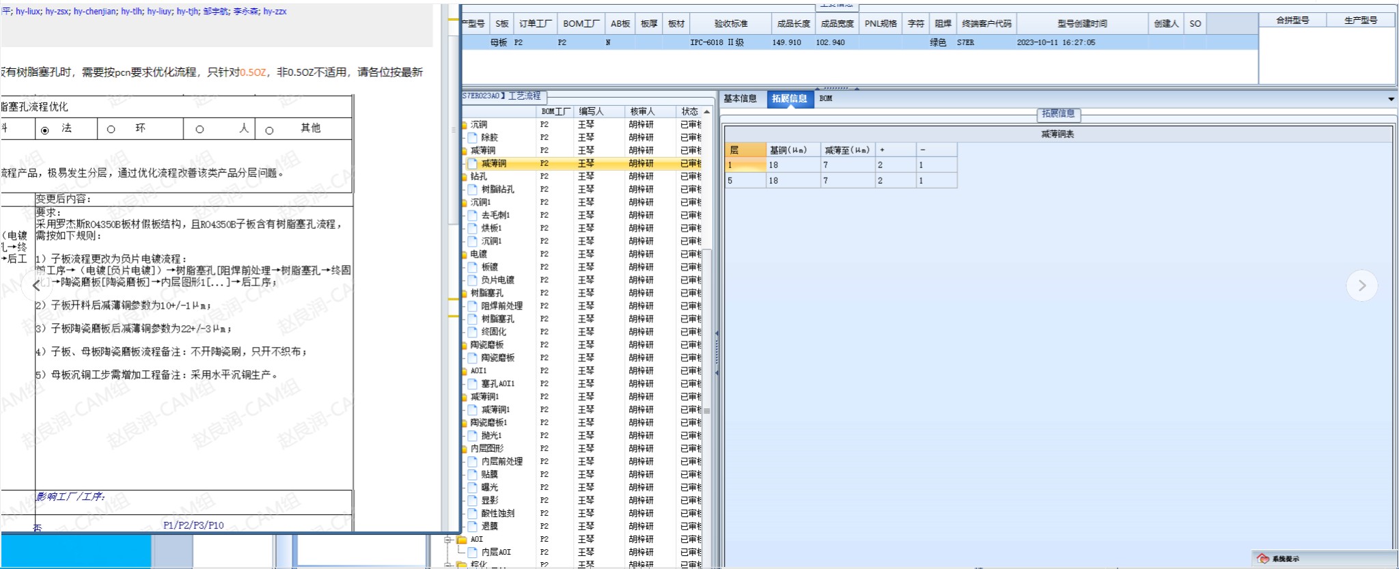
Task: Click the document icon beside 减薄铜1
Action: point(472,410)
